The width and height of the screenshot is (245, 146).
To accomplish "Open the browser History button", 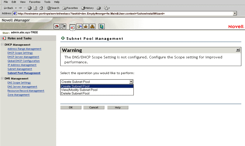I will click(87, 8).
